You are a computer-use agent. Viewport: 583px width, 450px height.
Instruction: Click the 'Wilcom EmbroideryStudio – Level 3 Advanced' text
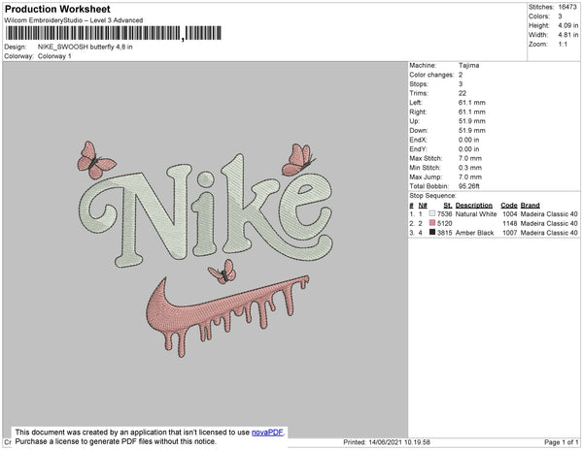click(74, 20)
